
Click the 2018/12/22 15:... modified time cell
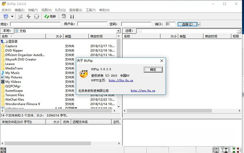pos(102,99)
